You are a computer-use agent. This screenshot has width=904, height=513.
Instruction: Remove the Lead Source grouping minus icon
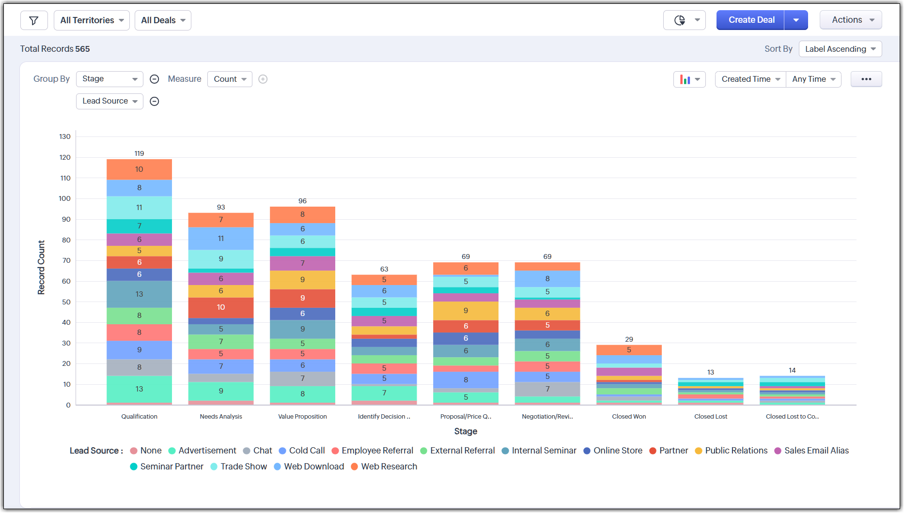(155, 102)
